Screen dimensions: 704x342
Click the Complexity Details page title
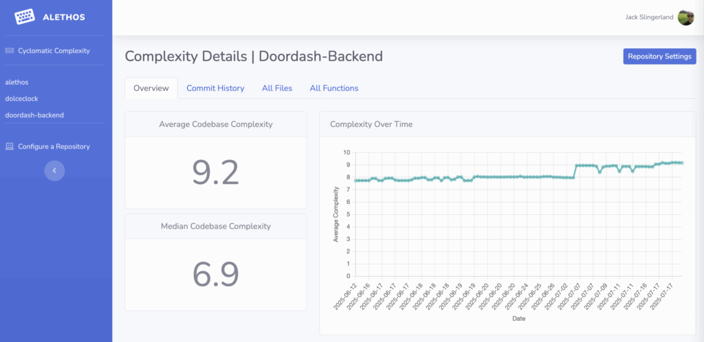[254, 56]
